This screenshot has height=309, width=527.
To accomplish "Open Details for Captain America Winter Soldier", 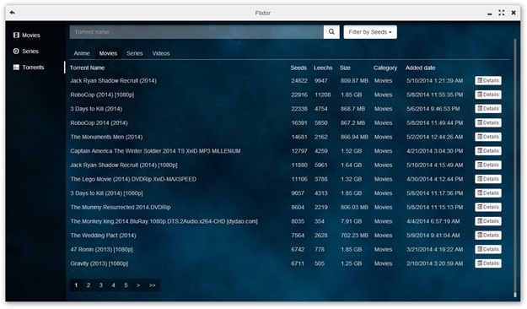I will tap(488, 151).
